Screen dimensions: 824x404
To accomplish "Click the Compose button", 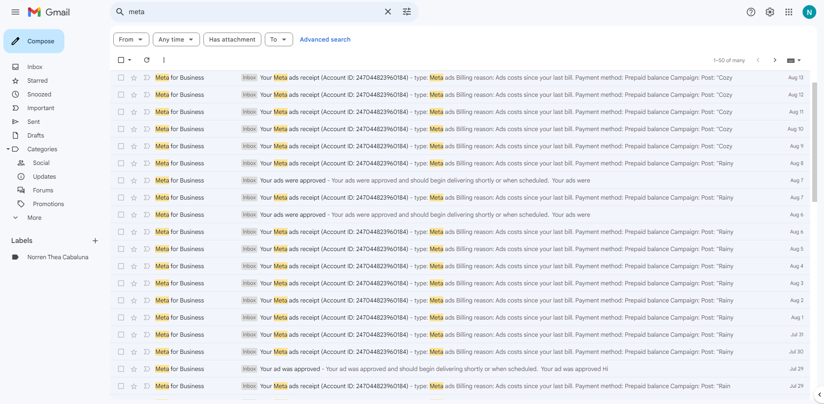I will tap(34, 41).
